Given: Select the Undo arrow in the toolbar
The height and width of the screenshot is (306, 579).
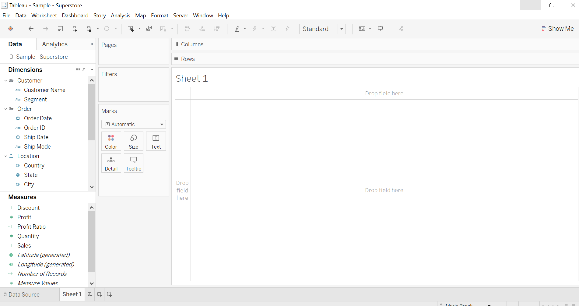Looking at the screenshot, I should [x=31, y=29].
